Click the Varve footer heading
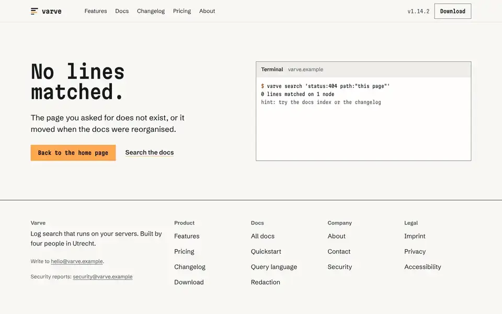The height and width of the screenshot is (314, 502). coord(38,223)
